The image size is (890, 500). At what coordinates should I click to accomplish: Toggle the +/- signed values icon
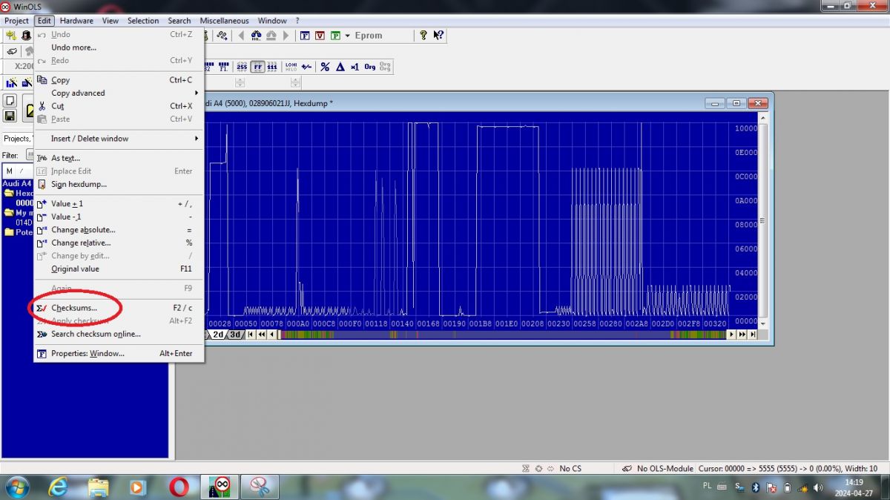[306, 67]
